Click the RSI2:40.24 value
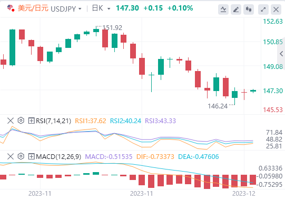285x200 pixels. pyautogui.click(x=125, y=121)
